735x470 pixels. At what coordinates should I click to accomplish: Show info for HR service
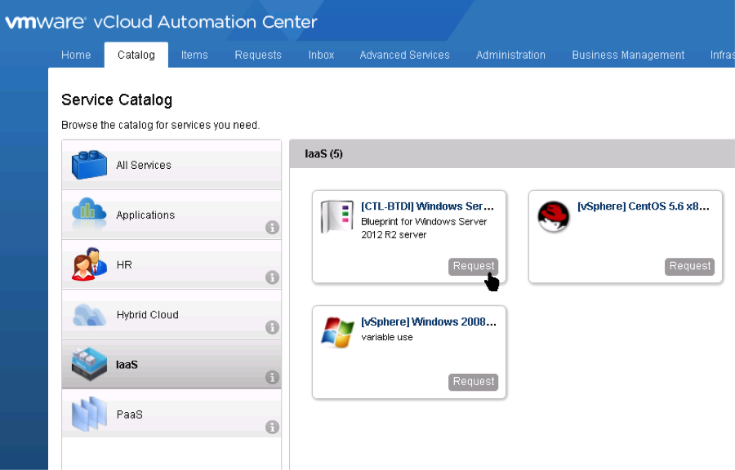point(272,277)
